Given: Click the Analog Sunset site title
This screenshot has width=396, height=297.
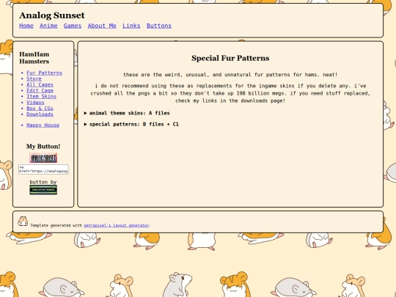Looking at the screenshot, I should point(52,15).
